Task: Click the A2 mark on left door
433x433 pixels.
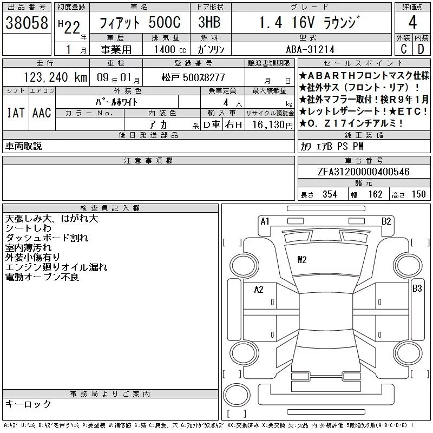Action: point(259,290)
